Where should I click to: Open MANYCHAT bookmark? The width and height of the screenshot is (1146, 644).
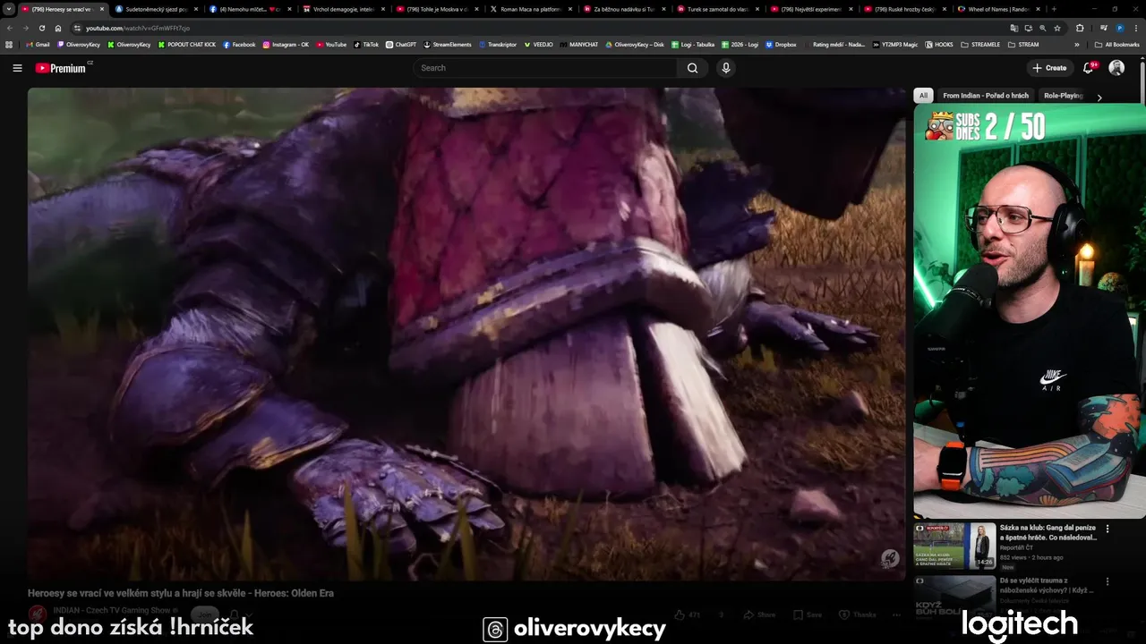pyautogui.click(x=579, y=44)
